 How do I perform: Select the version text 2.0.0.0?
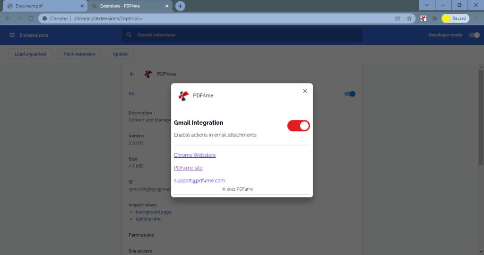[136, 143]
